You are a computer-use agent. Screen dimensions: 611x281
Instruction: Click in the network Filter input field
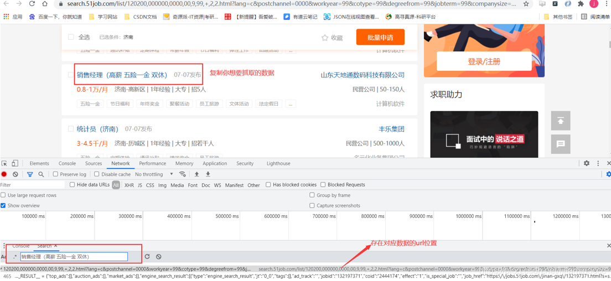33,185
